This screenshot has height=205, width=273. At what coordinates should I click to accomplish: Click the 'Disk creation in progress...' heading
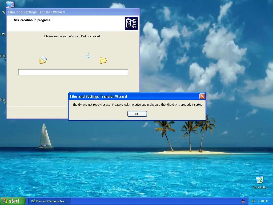tap(33, 20)
